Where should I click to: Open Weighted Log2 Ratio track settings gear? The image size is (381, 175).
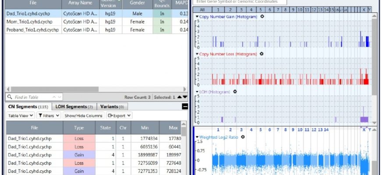(x=243, y=137)
